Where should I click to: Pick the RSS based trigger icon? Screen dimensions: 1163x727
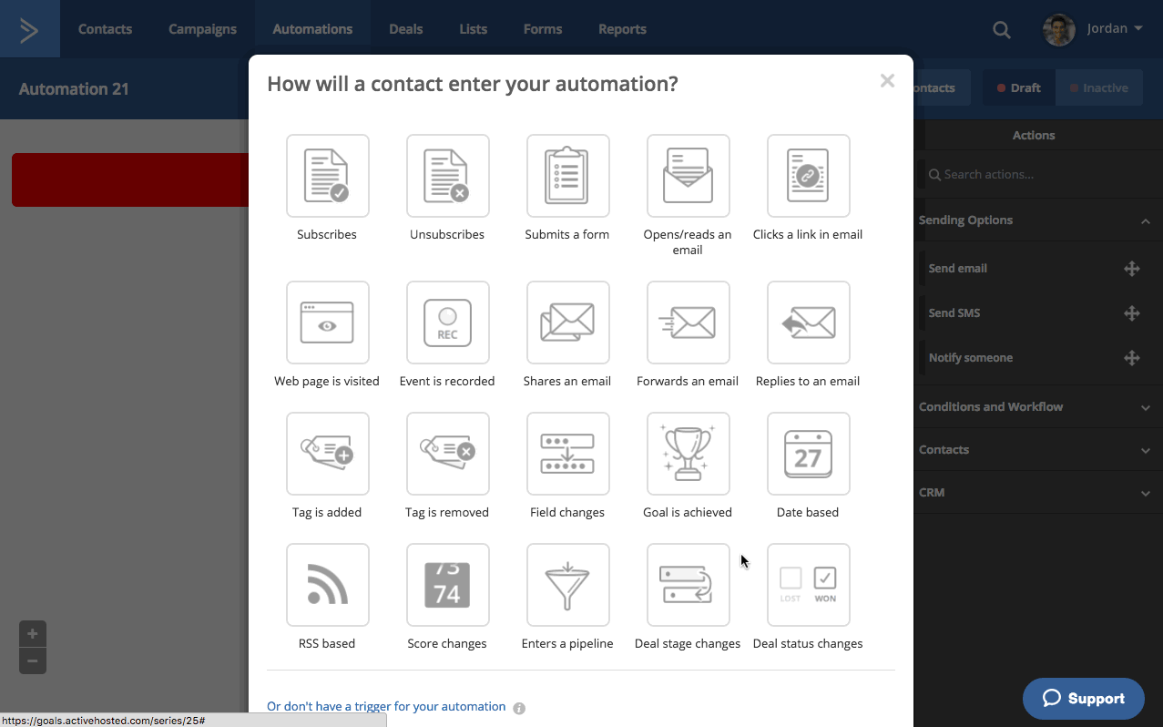pos(327,585)
